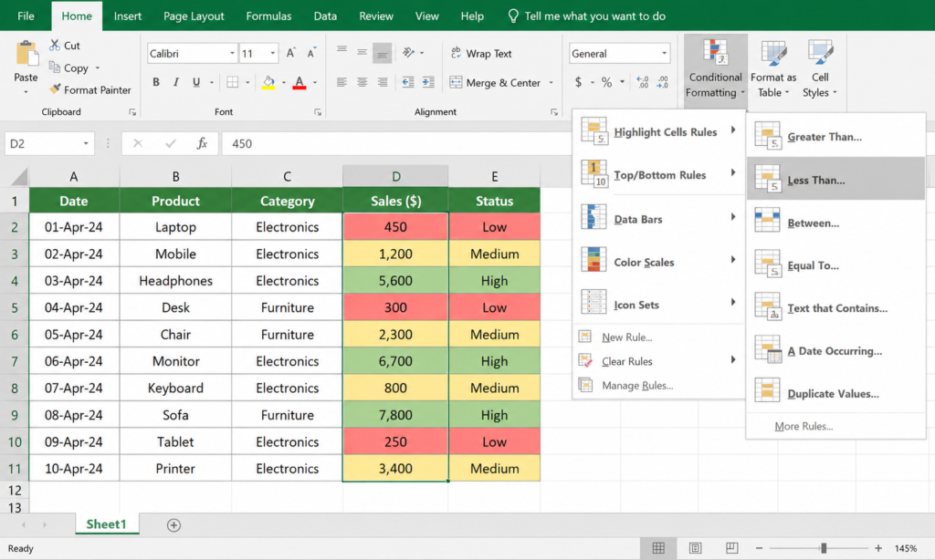
Task: Select the Sheet1 tab
Action: 107,524
